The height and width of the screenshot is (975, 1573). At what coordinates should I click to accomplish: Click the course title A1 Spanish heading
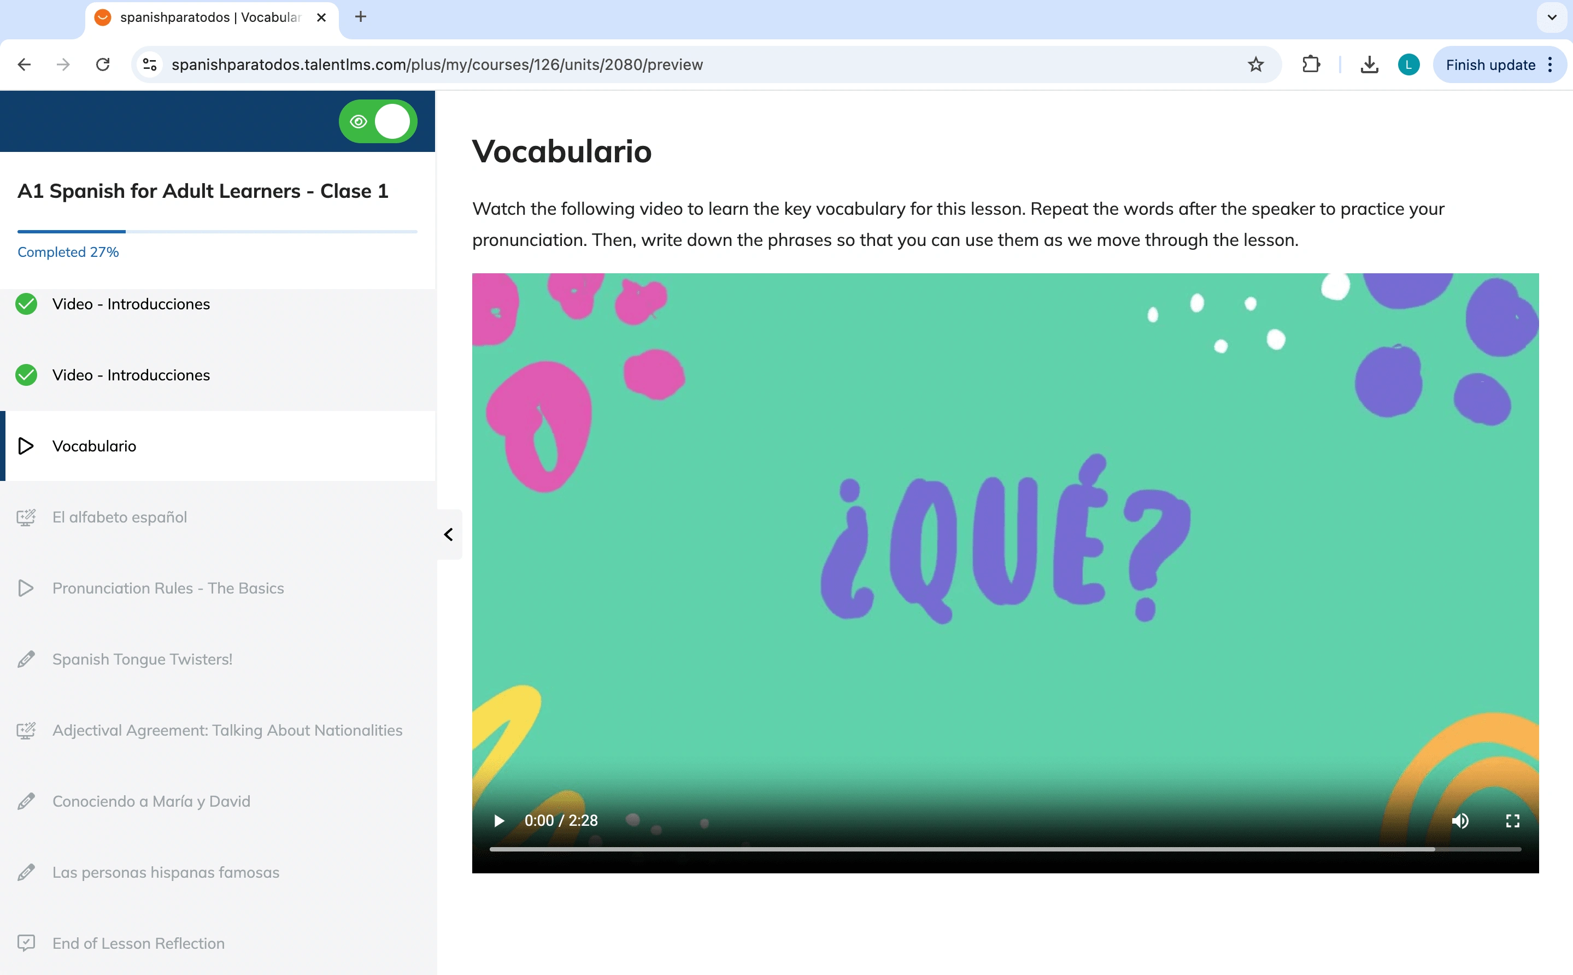click(202, 191)
